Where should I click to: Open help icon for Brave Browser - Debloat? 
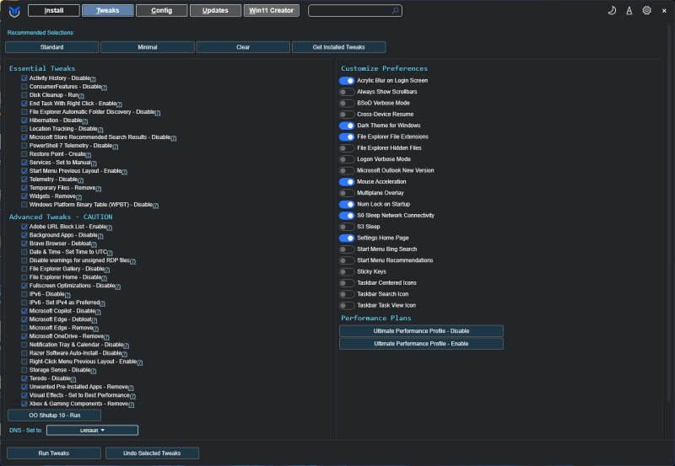pyautogui.click(x=94, y=244)
